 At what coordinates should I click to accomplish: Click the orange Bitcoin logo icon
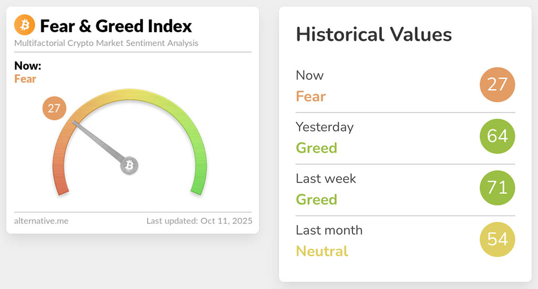pos(25,25)
